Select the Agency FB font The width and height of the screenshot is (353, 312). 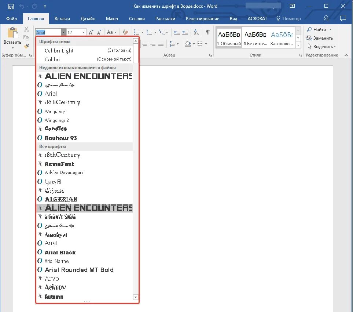click(85, 182)
